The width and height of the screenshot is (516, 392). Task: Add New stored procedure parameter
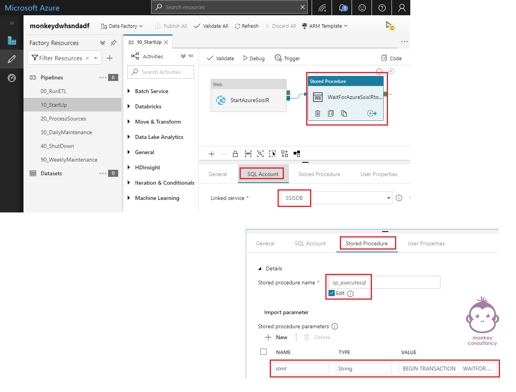[x=276, y=337]
